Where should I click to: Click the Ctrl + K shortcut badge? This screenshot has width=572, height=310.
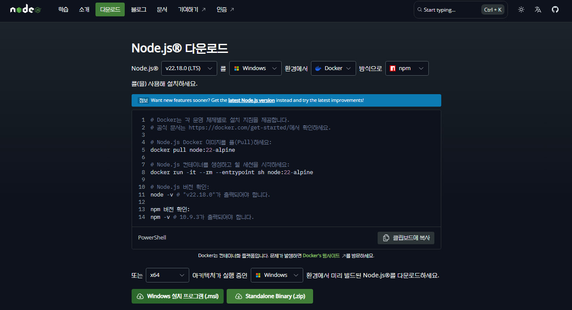[493, 9]
